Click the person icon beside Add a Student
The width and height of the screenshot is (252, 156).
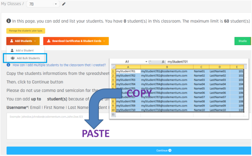12,50
